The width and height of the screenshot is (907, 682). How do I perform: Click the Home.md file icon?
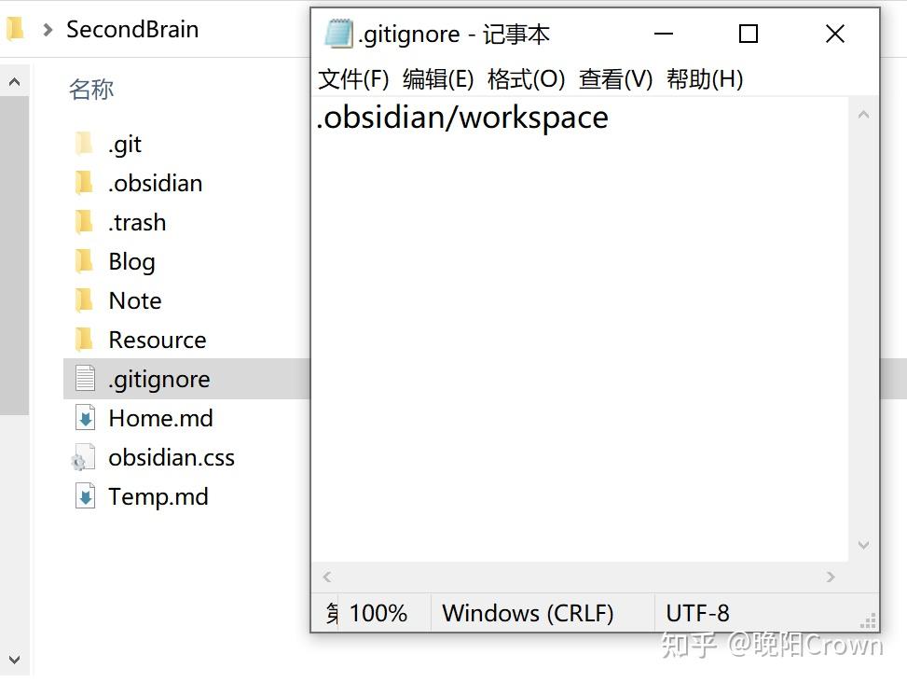[x=85, y=418]
